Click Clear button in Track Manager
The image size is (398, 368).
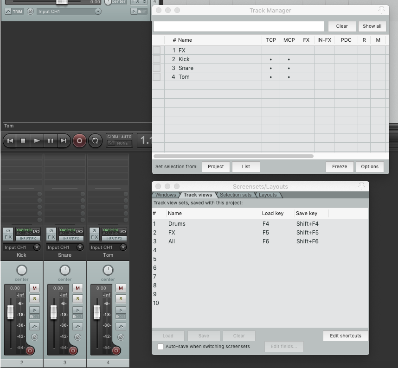point(342,26)
